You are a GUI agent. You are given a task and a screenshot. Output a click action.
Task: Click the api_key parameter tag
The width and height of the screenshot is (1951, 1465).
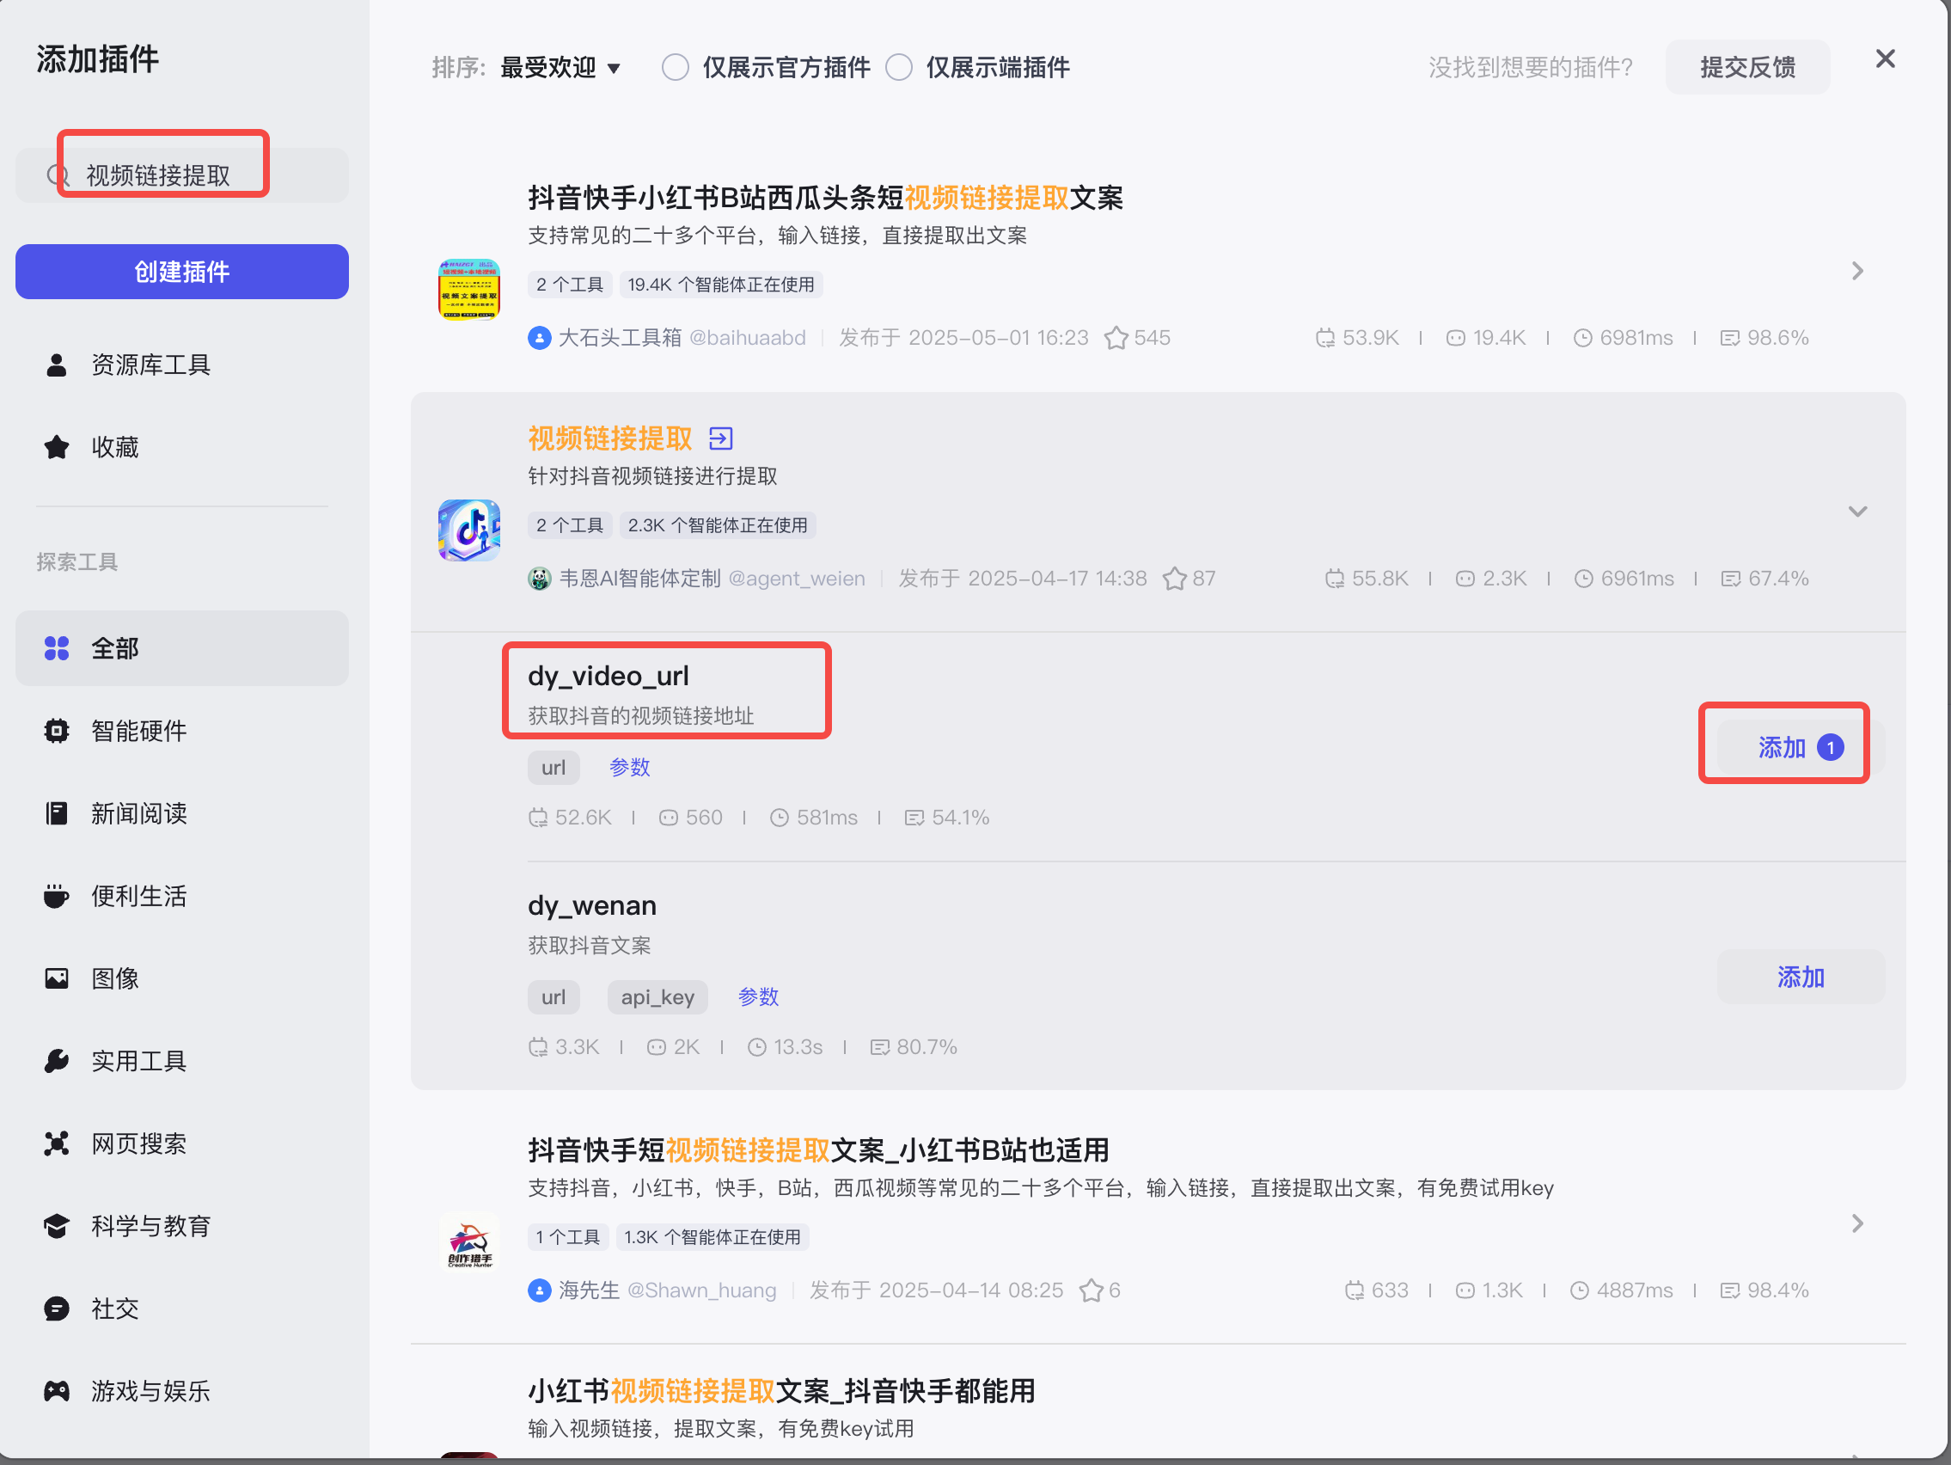tap(657, 997)
